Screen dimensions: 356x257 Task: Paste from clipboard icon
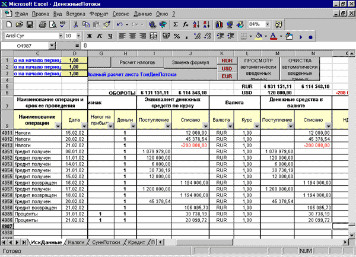pos(97,24)
